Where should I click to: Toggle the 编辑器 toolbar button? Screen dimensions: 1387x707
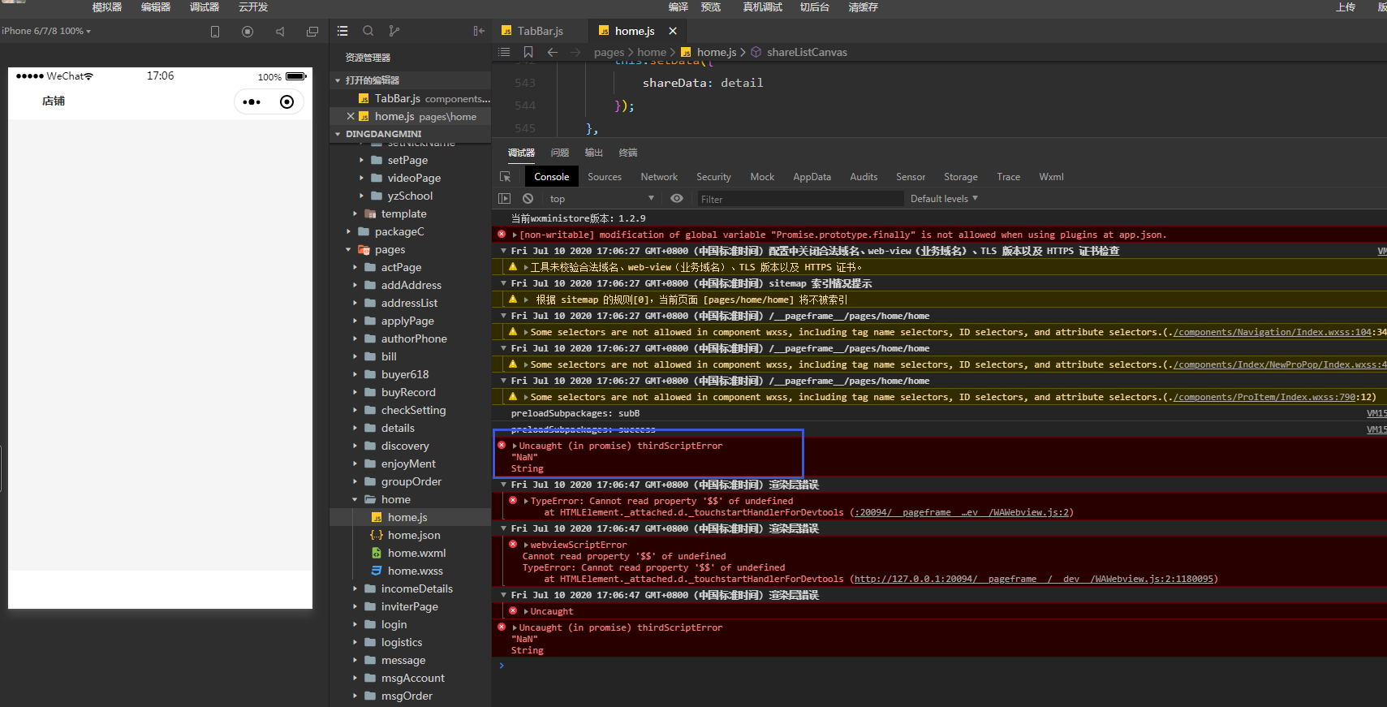pos(156,6)
